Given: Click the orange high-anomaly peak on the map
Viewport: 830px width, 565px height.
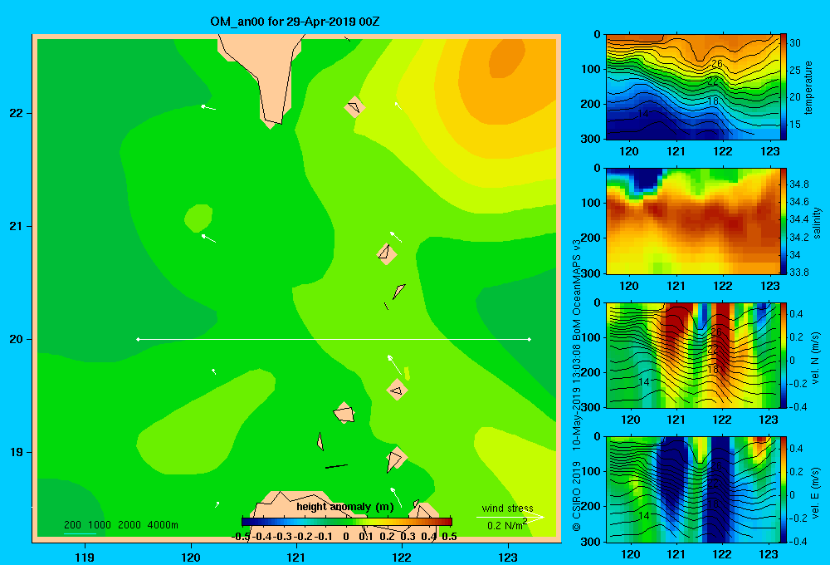Looking at the screenshot, I should [x=506, y=57].
